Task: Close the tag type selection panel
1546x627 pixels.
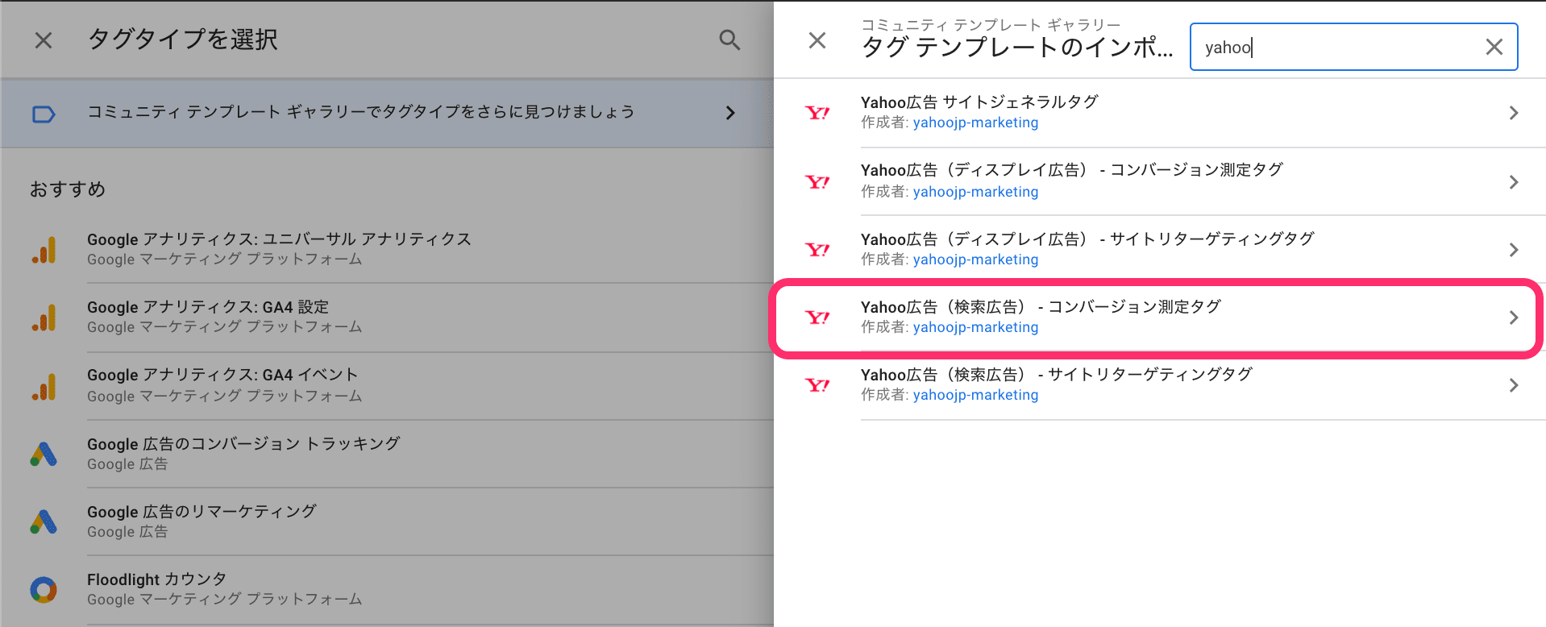Action: [44, 40]
